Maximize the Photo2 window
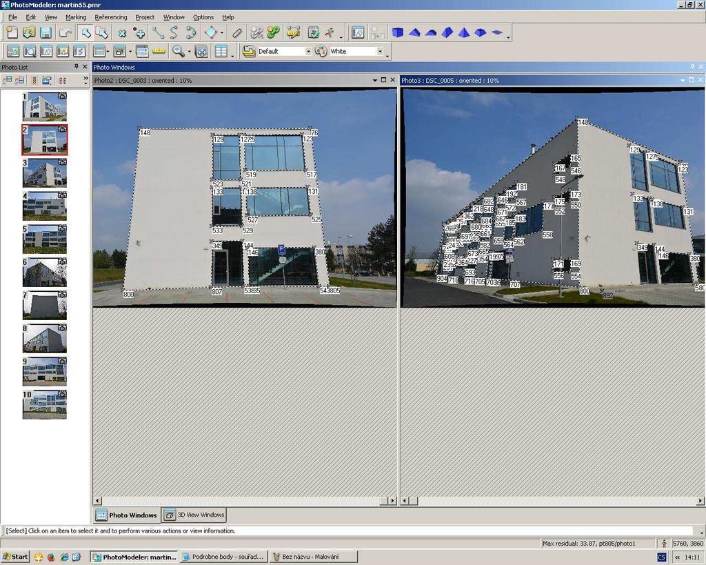The width and height of the screenshot is (706, 565). tap(383, 80)
